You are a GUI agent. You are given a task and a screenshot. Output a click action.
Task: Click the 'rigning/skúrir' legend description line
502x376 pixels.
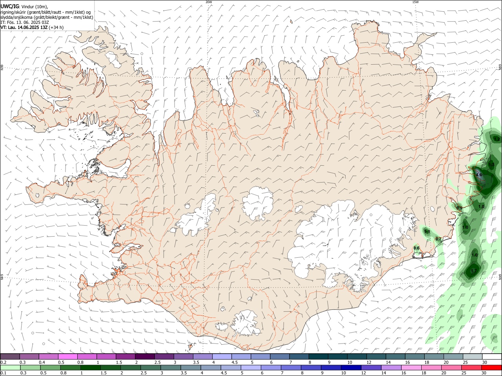click(45, 12)
